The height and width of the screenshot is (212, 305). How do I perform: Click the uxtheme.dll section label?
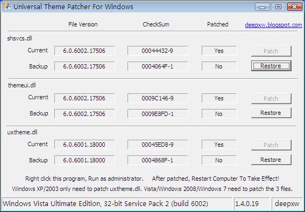click(x=23, y=132)
